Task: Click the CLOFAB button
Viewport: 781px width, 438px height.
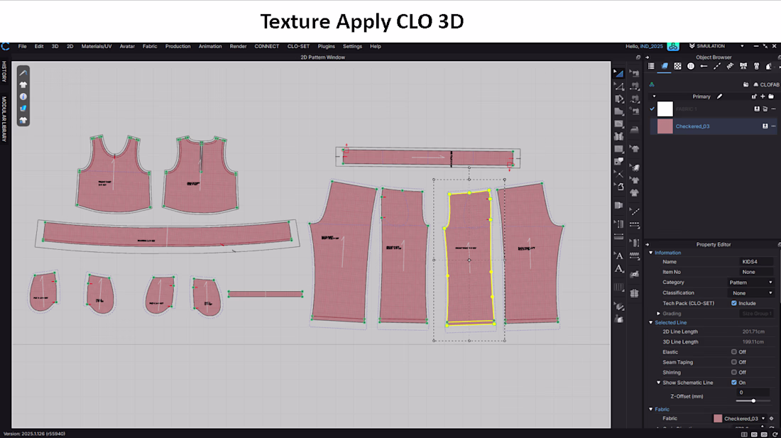Action: click(x=766, y=84)
